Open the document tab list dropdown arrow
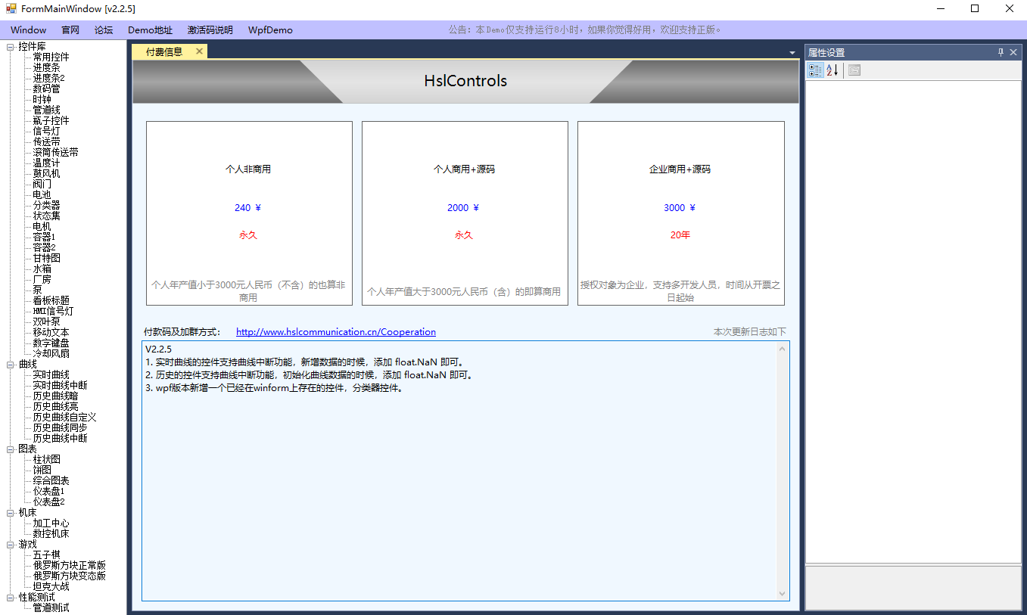The height and width of the screenshot is (615, 1027). tap(792, 53)
